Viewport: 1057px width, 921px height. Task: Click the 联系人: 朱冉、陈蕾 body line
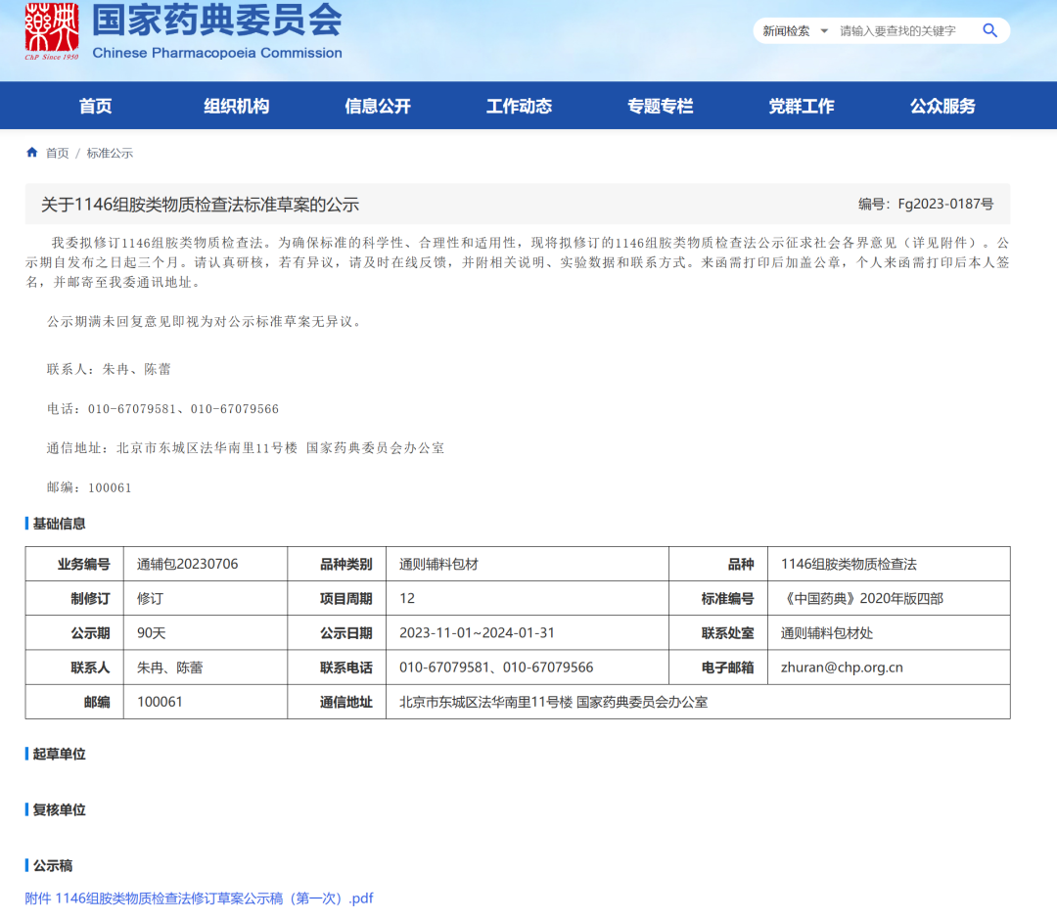pos(109,369)
